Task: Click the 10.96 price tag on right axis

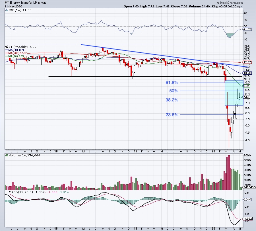Action: coord(247,73)
